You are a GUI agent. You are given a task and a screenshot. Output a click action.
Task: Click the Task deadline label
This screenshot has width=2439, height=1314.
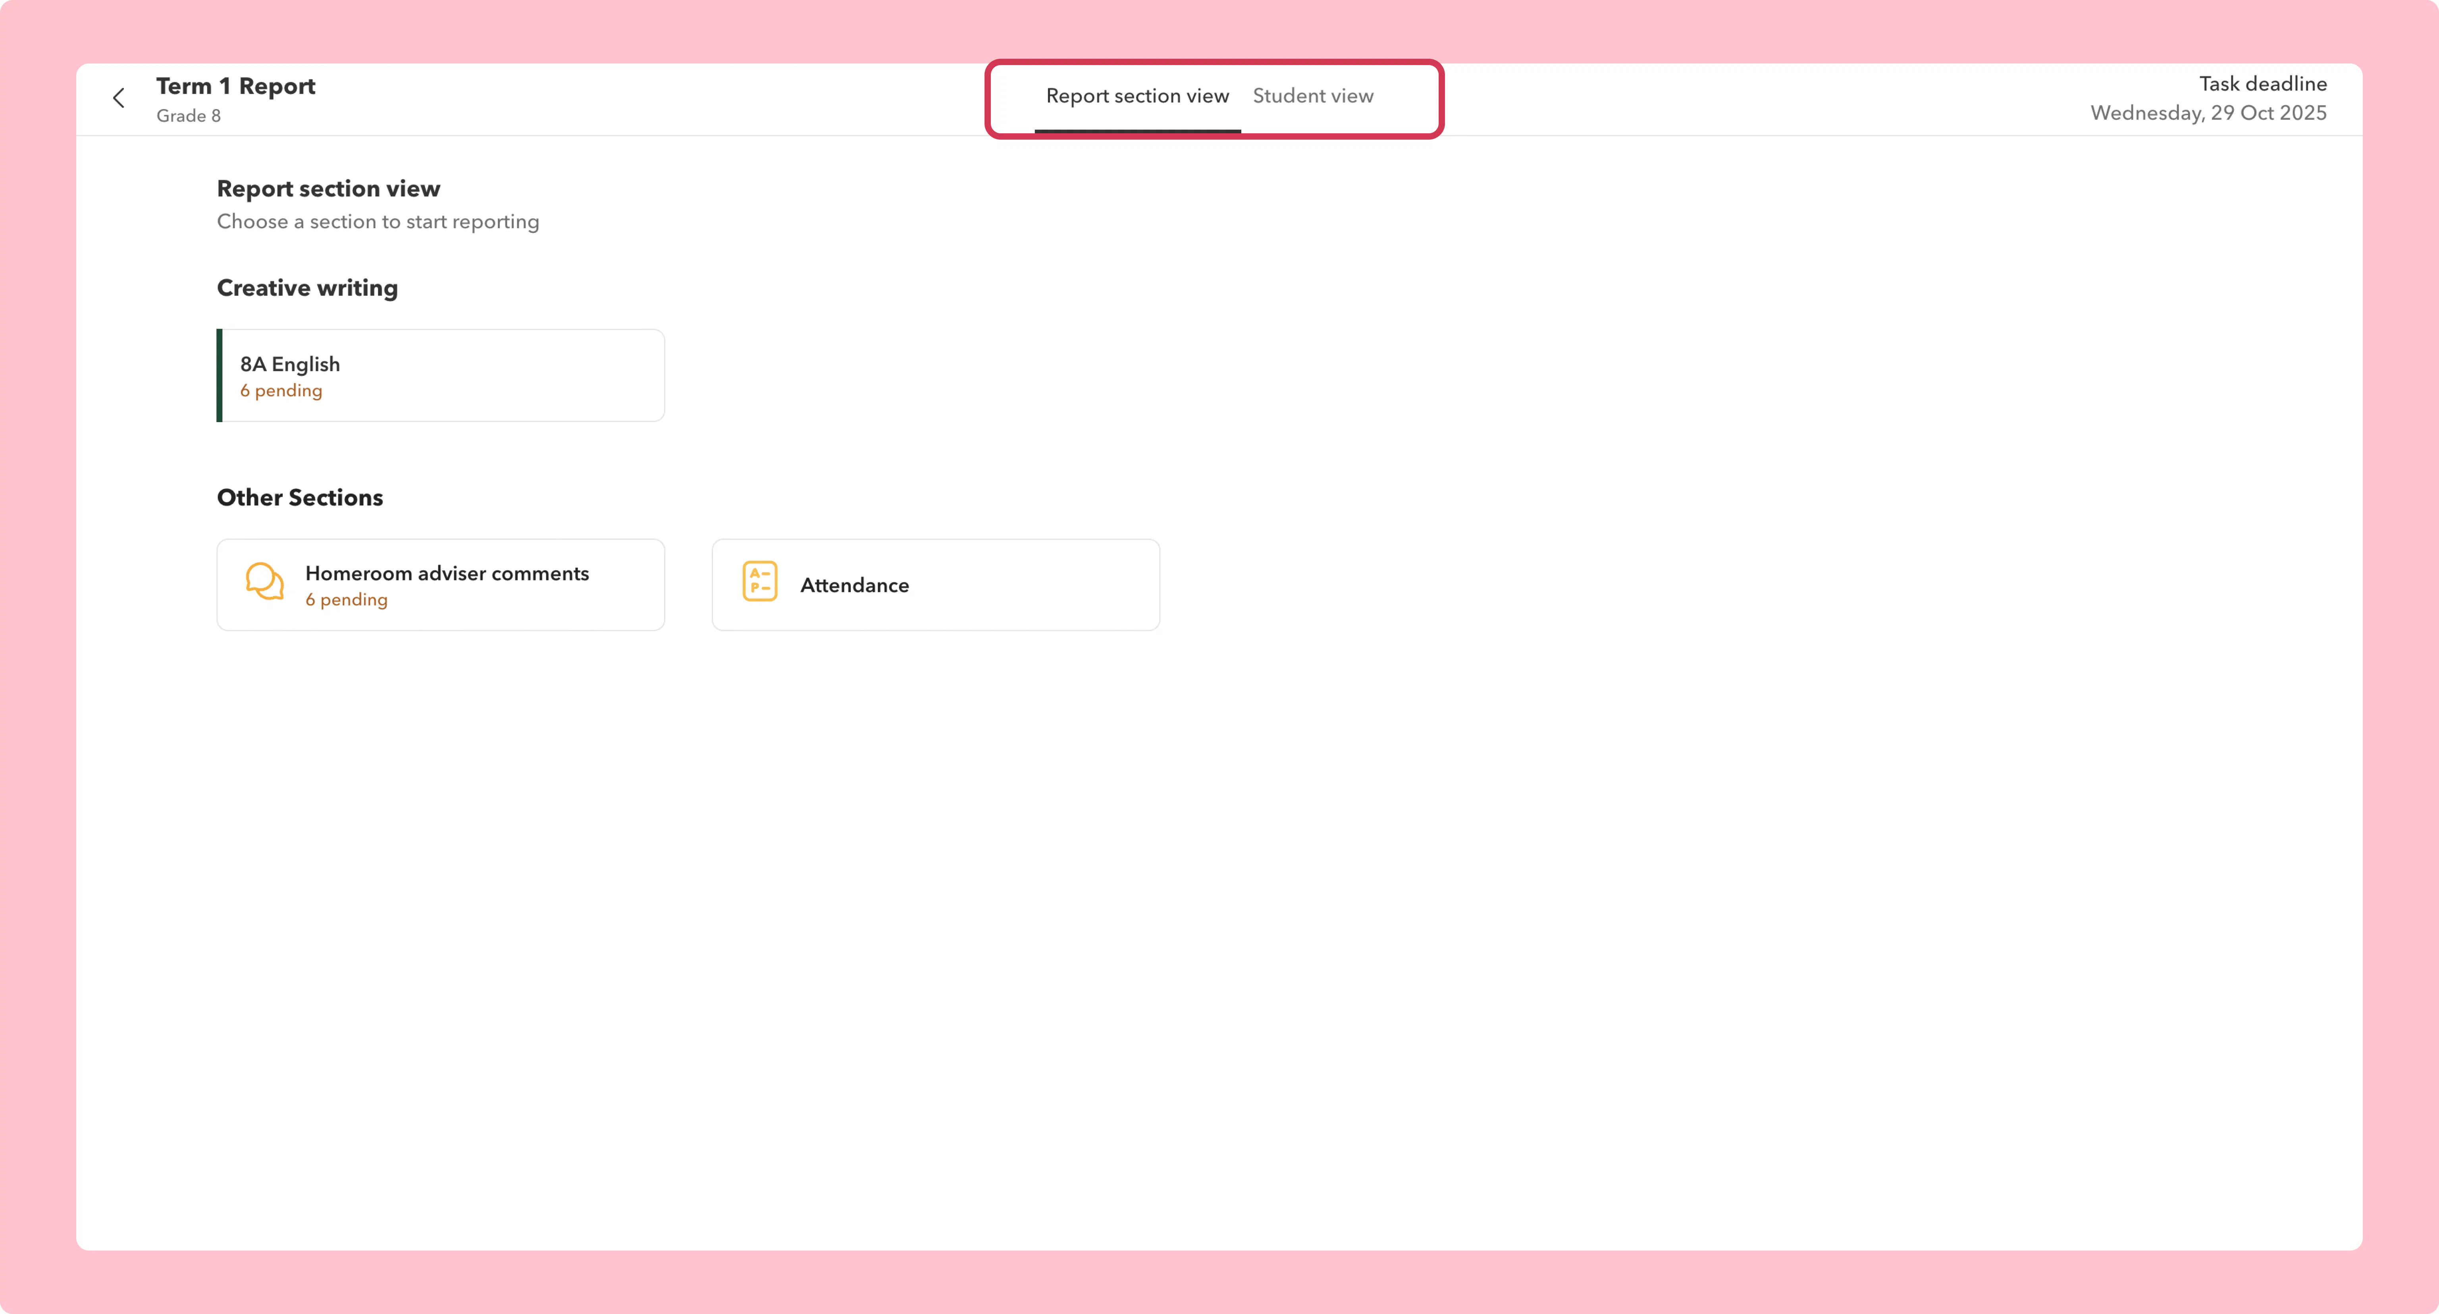[2263, 83]
